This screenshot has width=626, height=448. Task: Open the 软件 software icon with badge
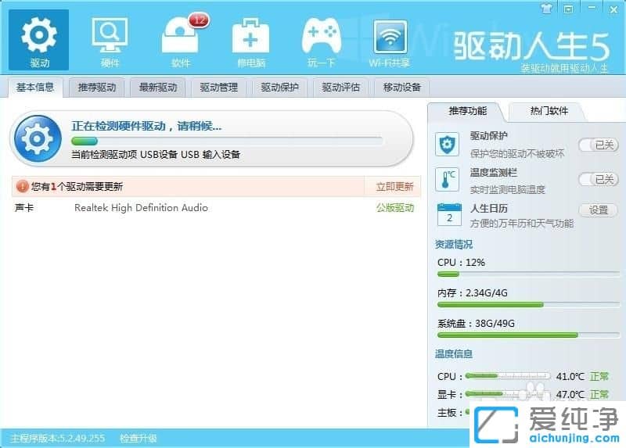coord(181,39)
